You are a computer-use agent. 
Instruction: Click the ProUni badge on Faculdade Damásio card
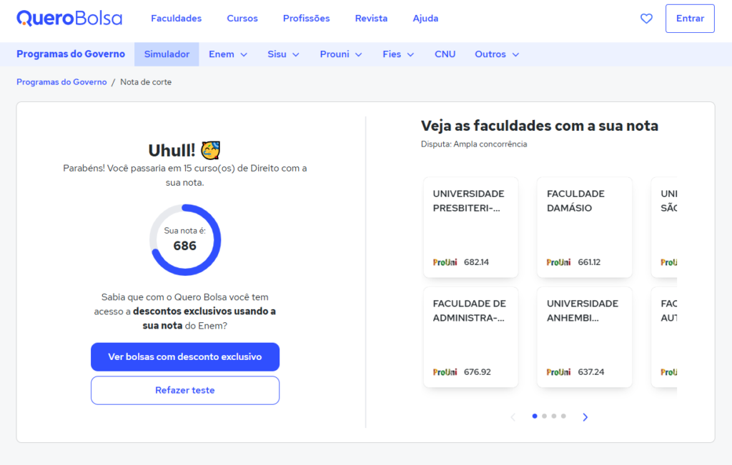click(558, 261)
